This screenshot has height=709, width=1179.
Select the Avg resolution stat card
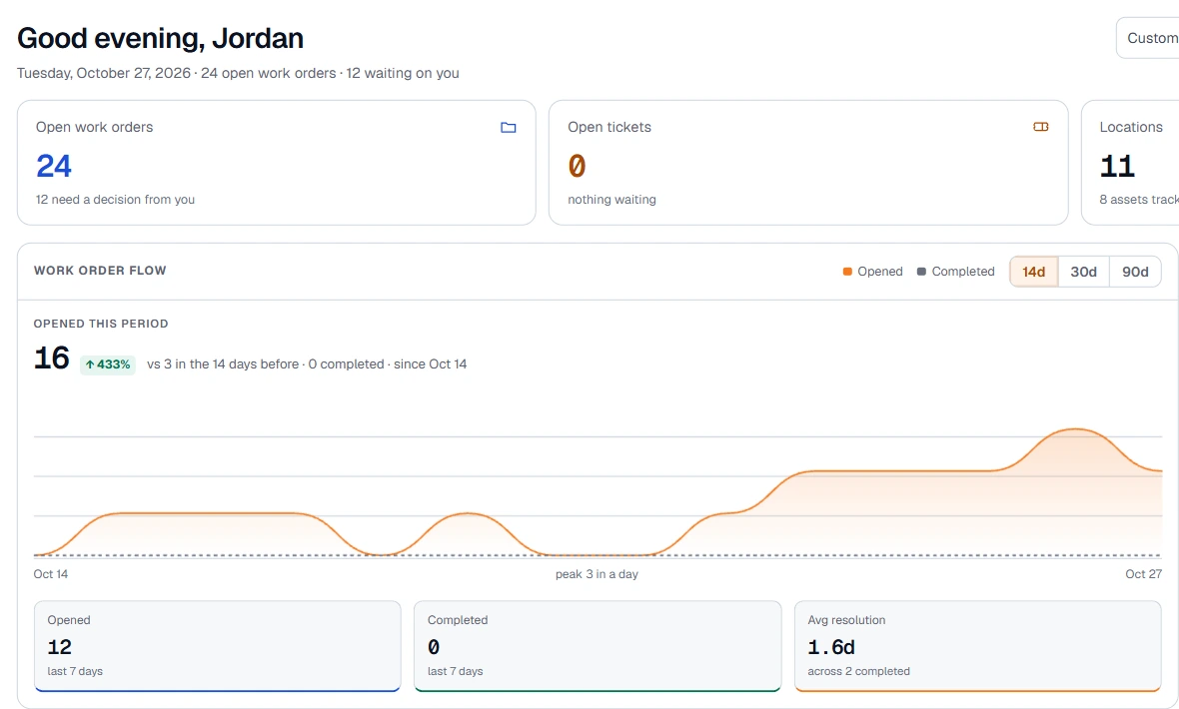(x=978, y=646)
